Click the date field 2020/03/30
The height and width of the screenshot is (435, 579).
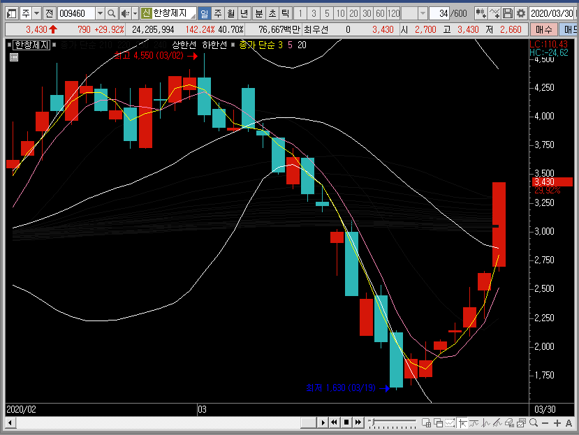[552, 14]
